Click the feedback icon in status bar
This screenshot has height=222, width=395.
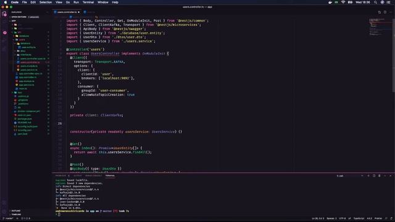(x=386, y=218)
